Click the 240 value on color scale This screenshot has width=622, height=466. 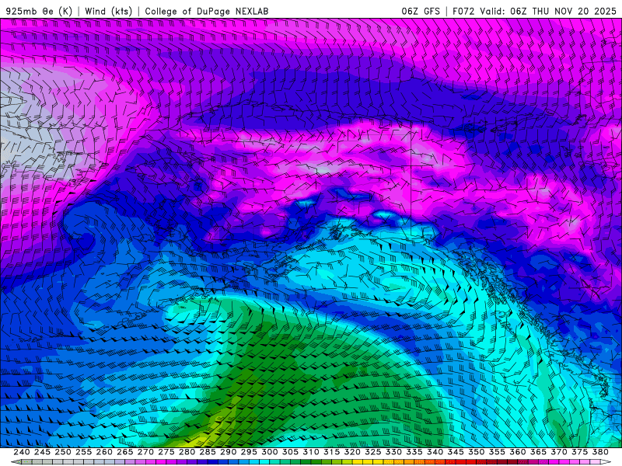point(22,452)
